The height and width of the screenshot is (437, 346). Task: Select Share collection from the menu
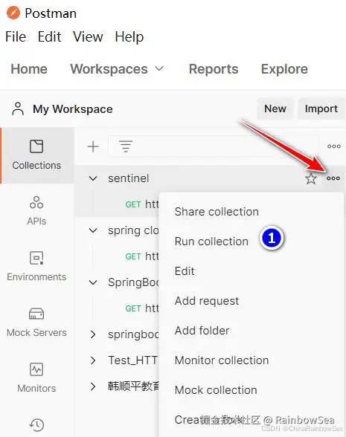click(217, 212)
